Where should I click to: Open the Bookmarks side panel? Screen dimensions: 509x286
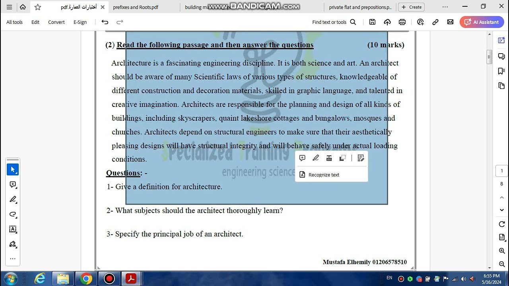click(501, 71)
